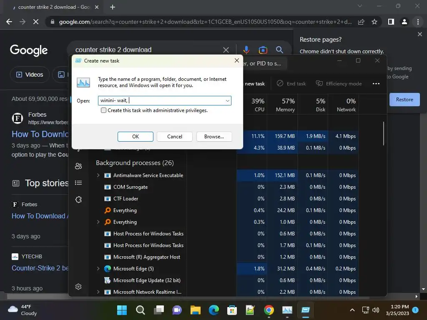Image resolution: width=427 pixels, height=320 pixels.
Task: Click Cancel in Create new task dialog
Action: coord(175,137)
